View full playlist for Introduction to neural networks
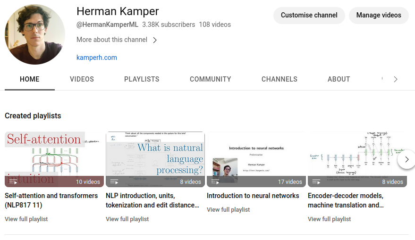 (229, 210)
